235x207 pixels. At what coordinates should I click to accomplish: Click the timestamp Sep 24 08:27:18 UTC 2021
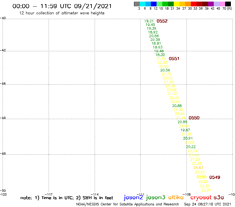[x=208, y=204]
